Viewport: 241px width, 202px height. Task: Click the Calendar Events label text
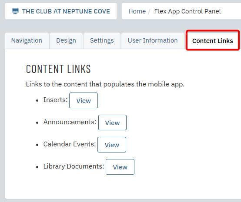[x=70, y=144]
